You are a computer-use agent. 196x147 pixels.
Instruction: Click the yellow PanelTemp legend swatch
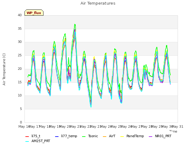(x=122, y=137)
